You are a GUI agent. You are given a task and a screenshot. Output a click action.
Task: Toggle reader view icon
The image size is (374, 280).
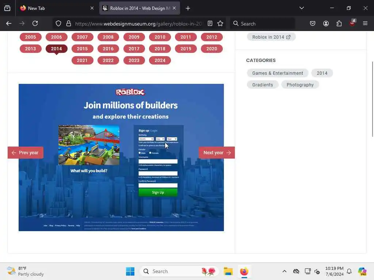[x=210, y=23]
